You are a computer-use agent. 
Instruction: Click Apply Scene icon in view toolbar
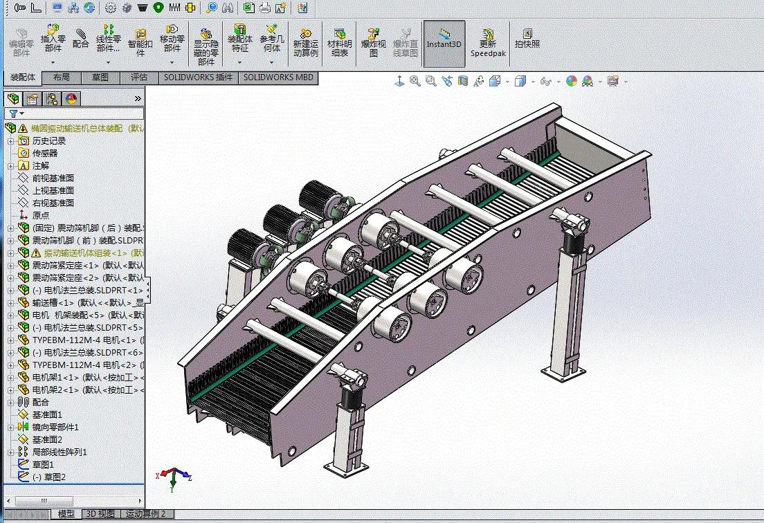click(588, 81)
